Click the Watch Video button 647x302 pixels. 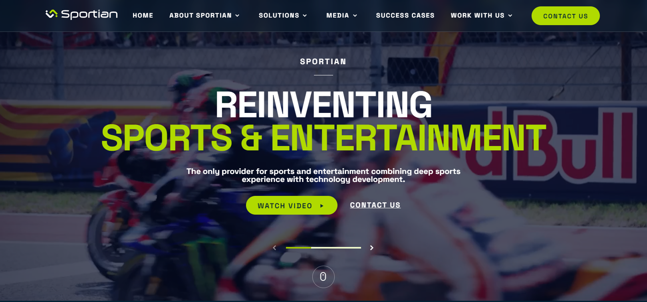point(292,205)
